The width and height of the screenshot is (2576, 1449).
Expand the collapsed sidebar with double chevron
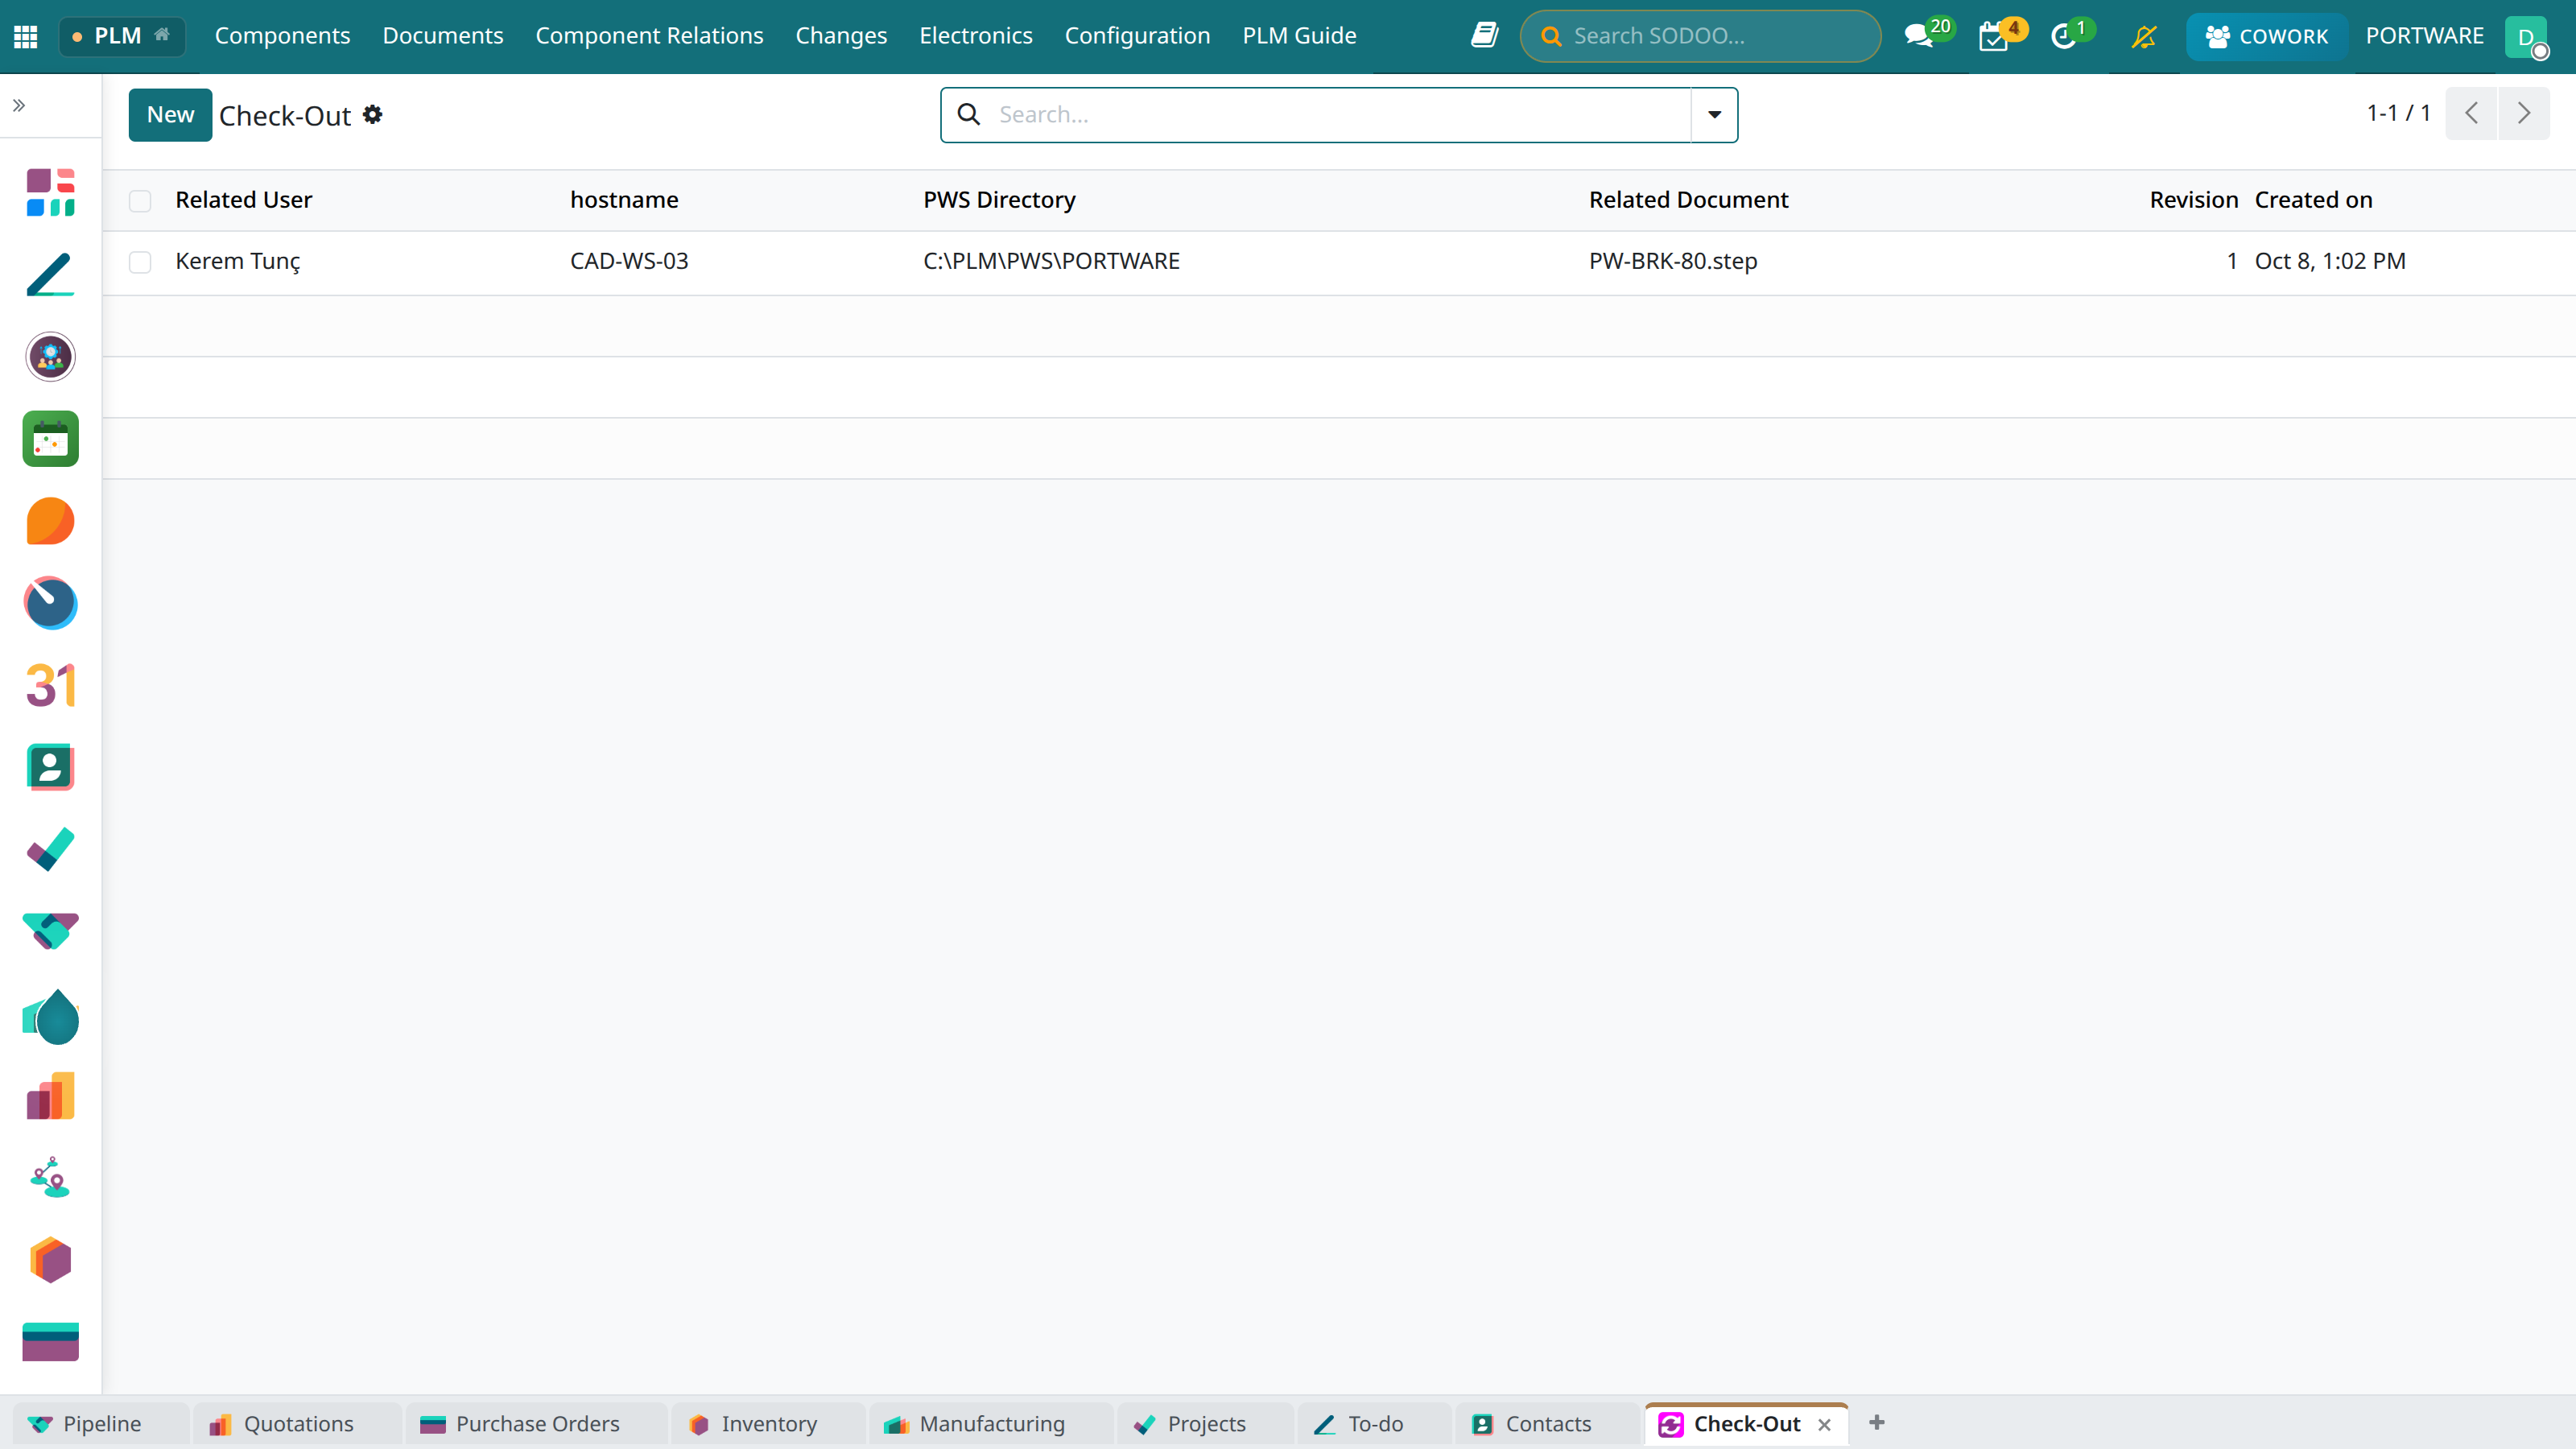pyautogui.click(x=19, y=105)
